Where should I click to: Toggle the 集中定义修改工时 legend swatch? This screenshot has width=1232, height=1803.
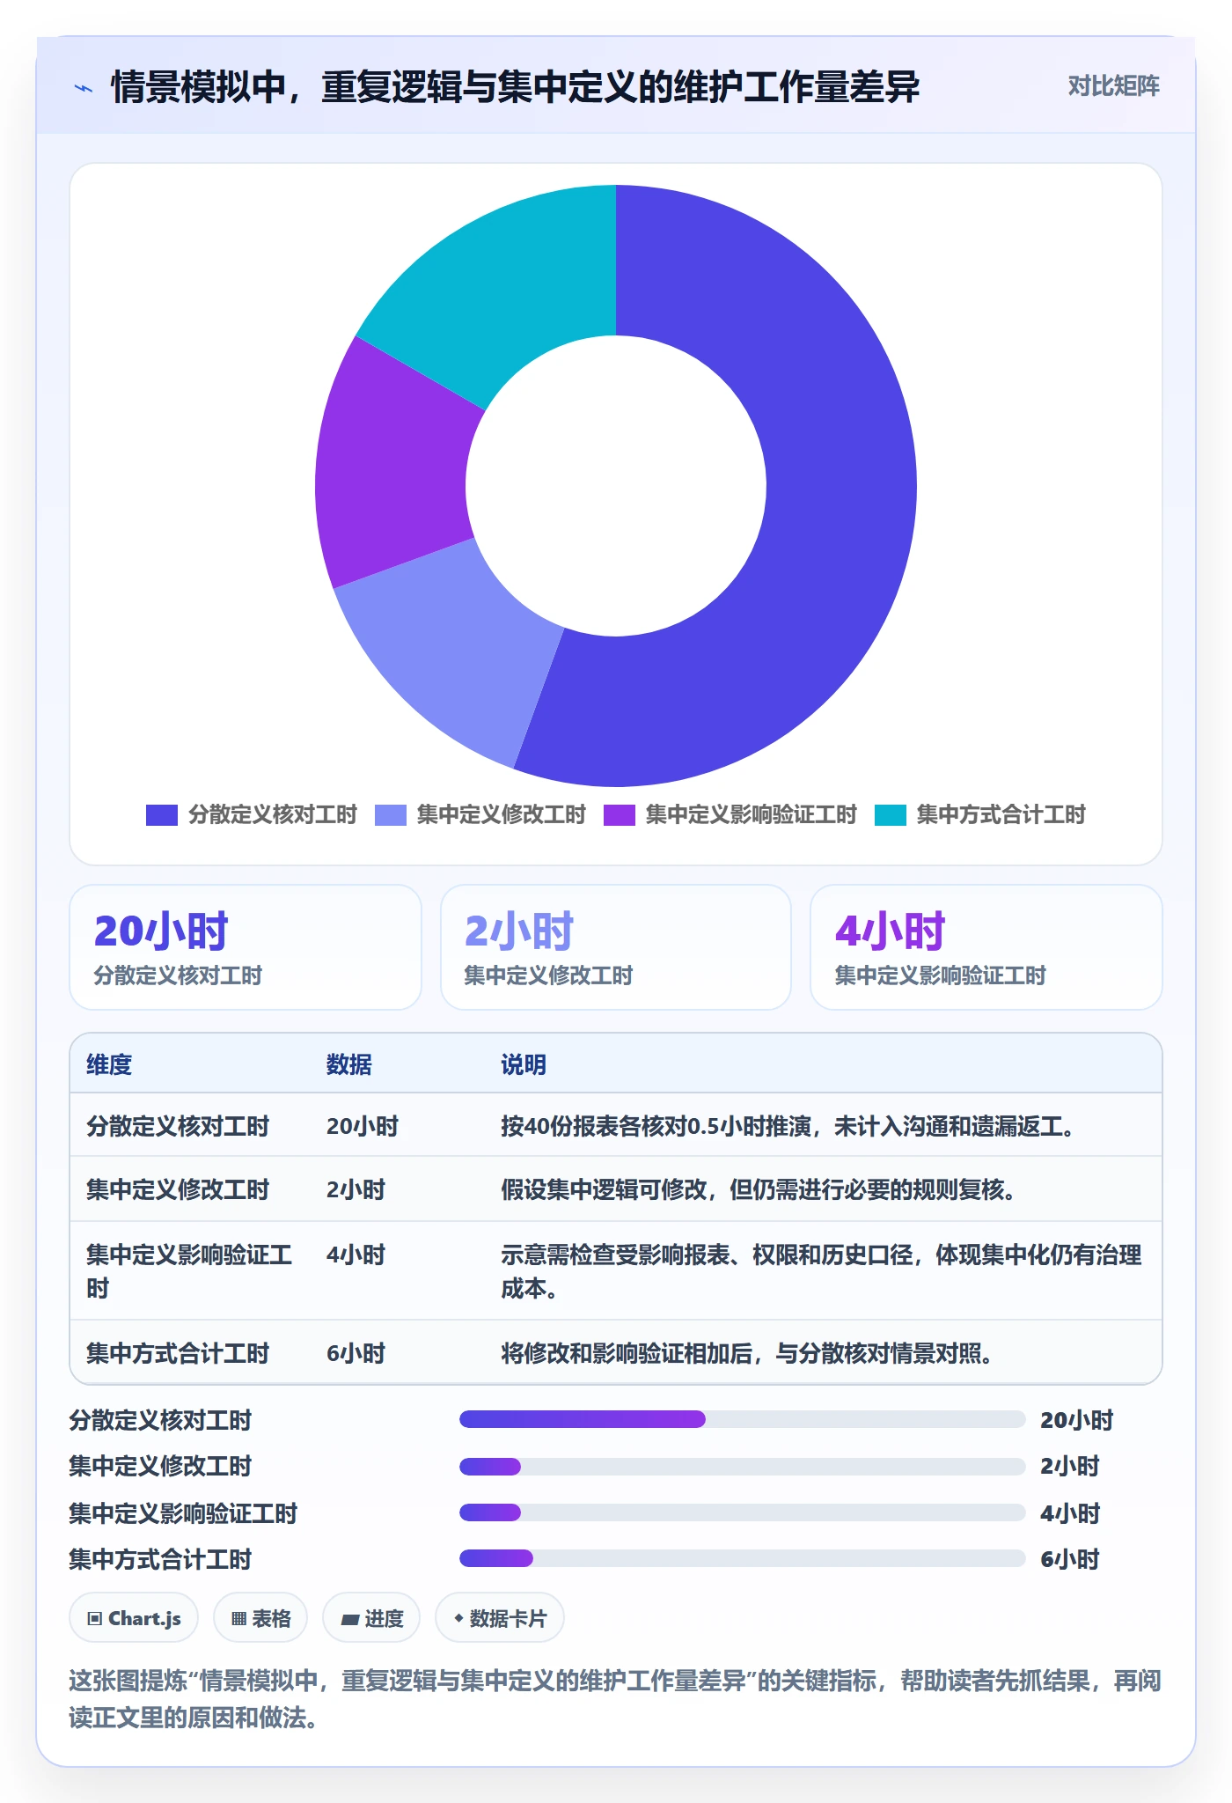[x=391, y=815]
